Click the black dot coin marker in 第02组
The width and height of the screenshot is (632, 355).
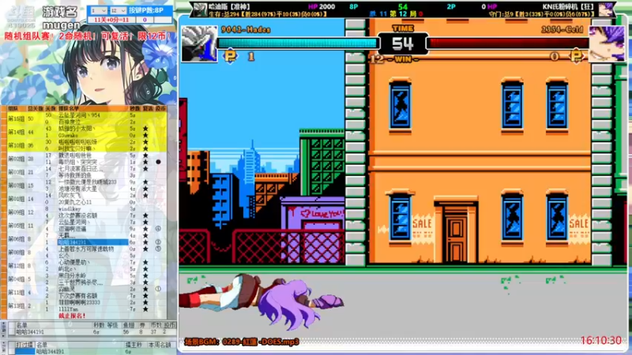pyautogui.click(x=159, y=162)
